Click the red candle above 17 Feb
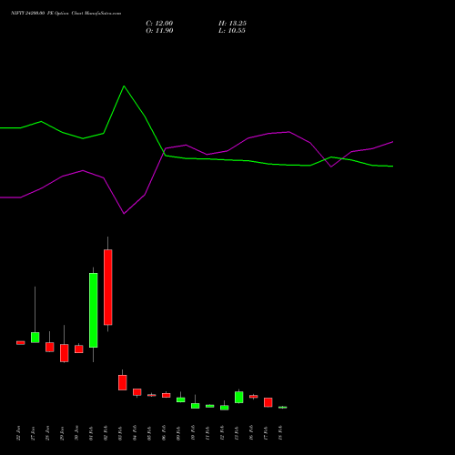Viewport: 455px width, 455px height. click(268, 402)
